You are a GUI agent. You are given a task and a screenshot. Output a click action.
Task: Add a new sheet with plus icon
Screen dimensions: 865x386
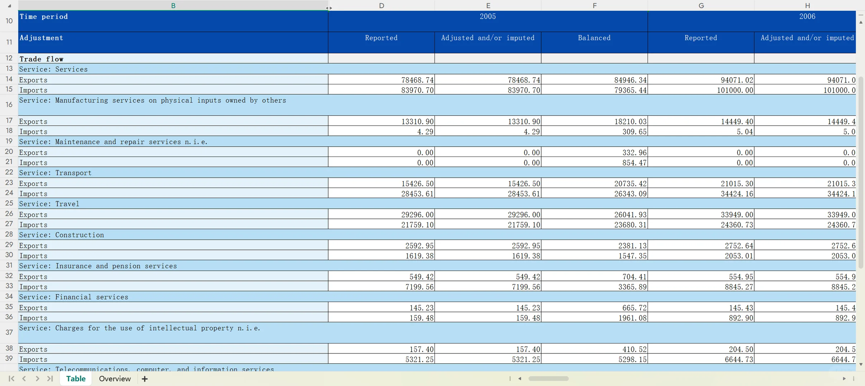coord(145,379)
